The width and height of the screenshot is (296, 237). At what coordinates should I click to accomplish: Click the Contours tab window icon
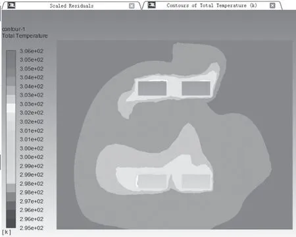pyautogui.click(x=152, y=5)
